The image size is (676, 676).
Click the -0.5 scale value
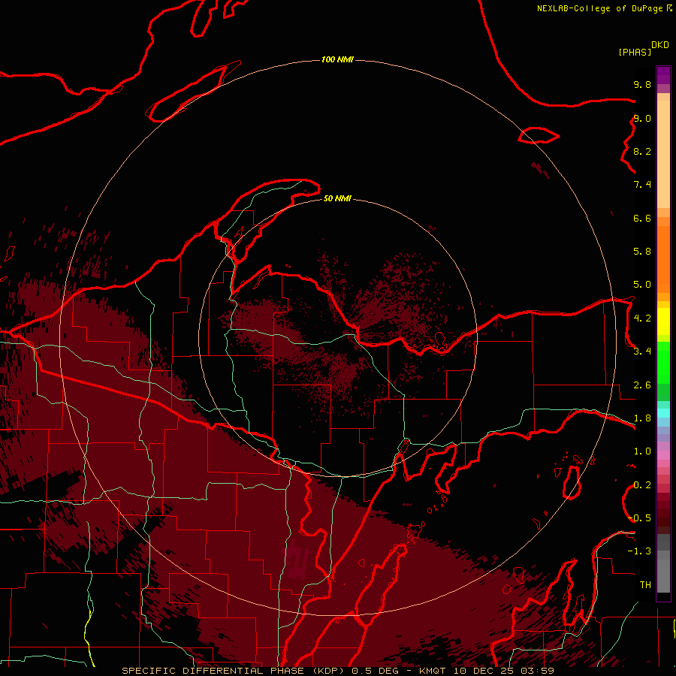click(639, 518)
